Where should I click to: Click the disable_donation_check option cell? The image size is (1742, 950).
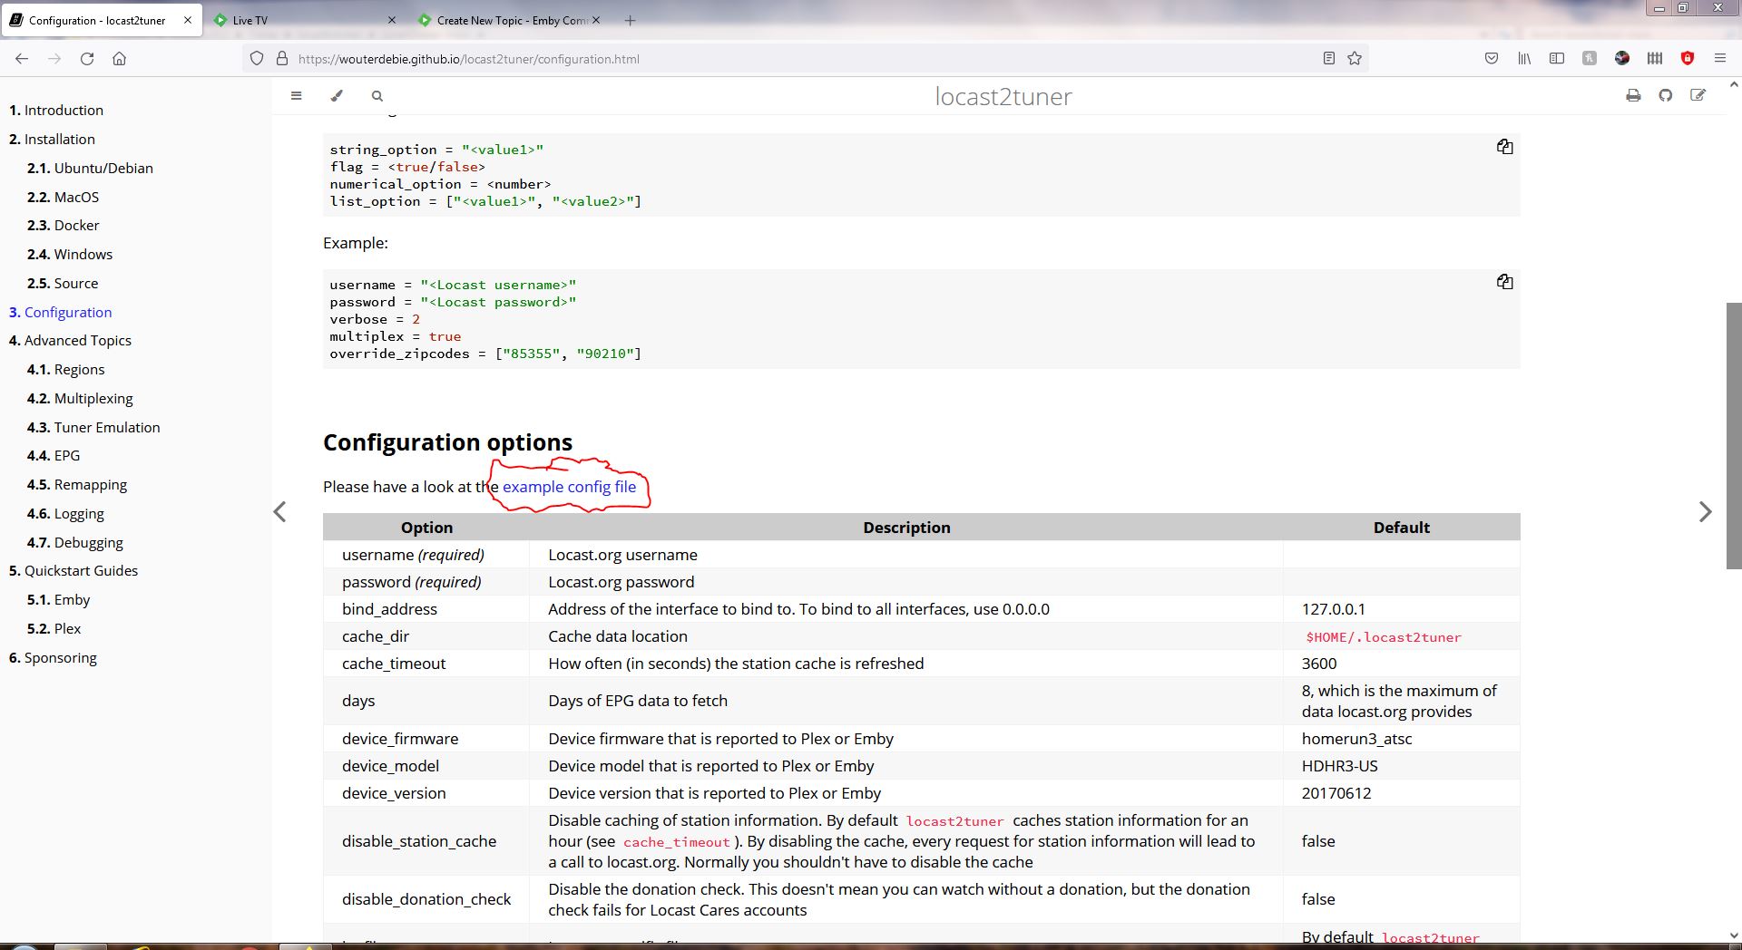pyautogui.click(x=426, y=899)
